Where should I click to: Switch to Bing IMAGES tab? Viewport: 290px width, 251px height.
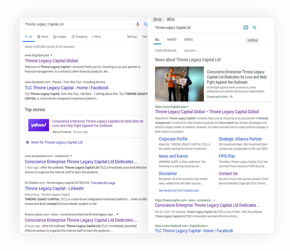(x=172, y=40)
